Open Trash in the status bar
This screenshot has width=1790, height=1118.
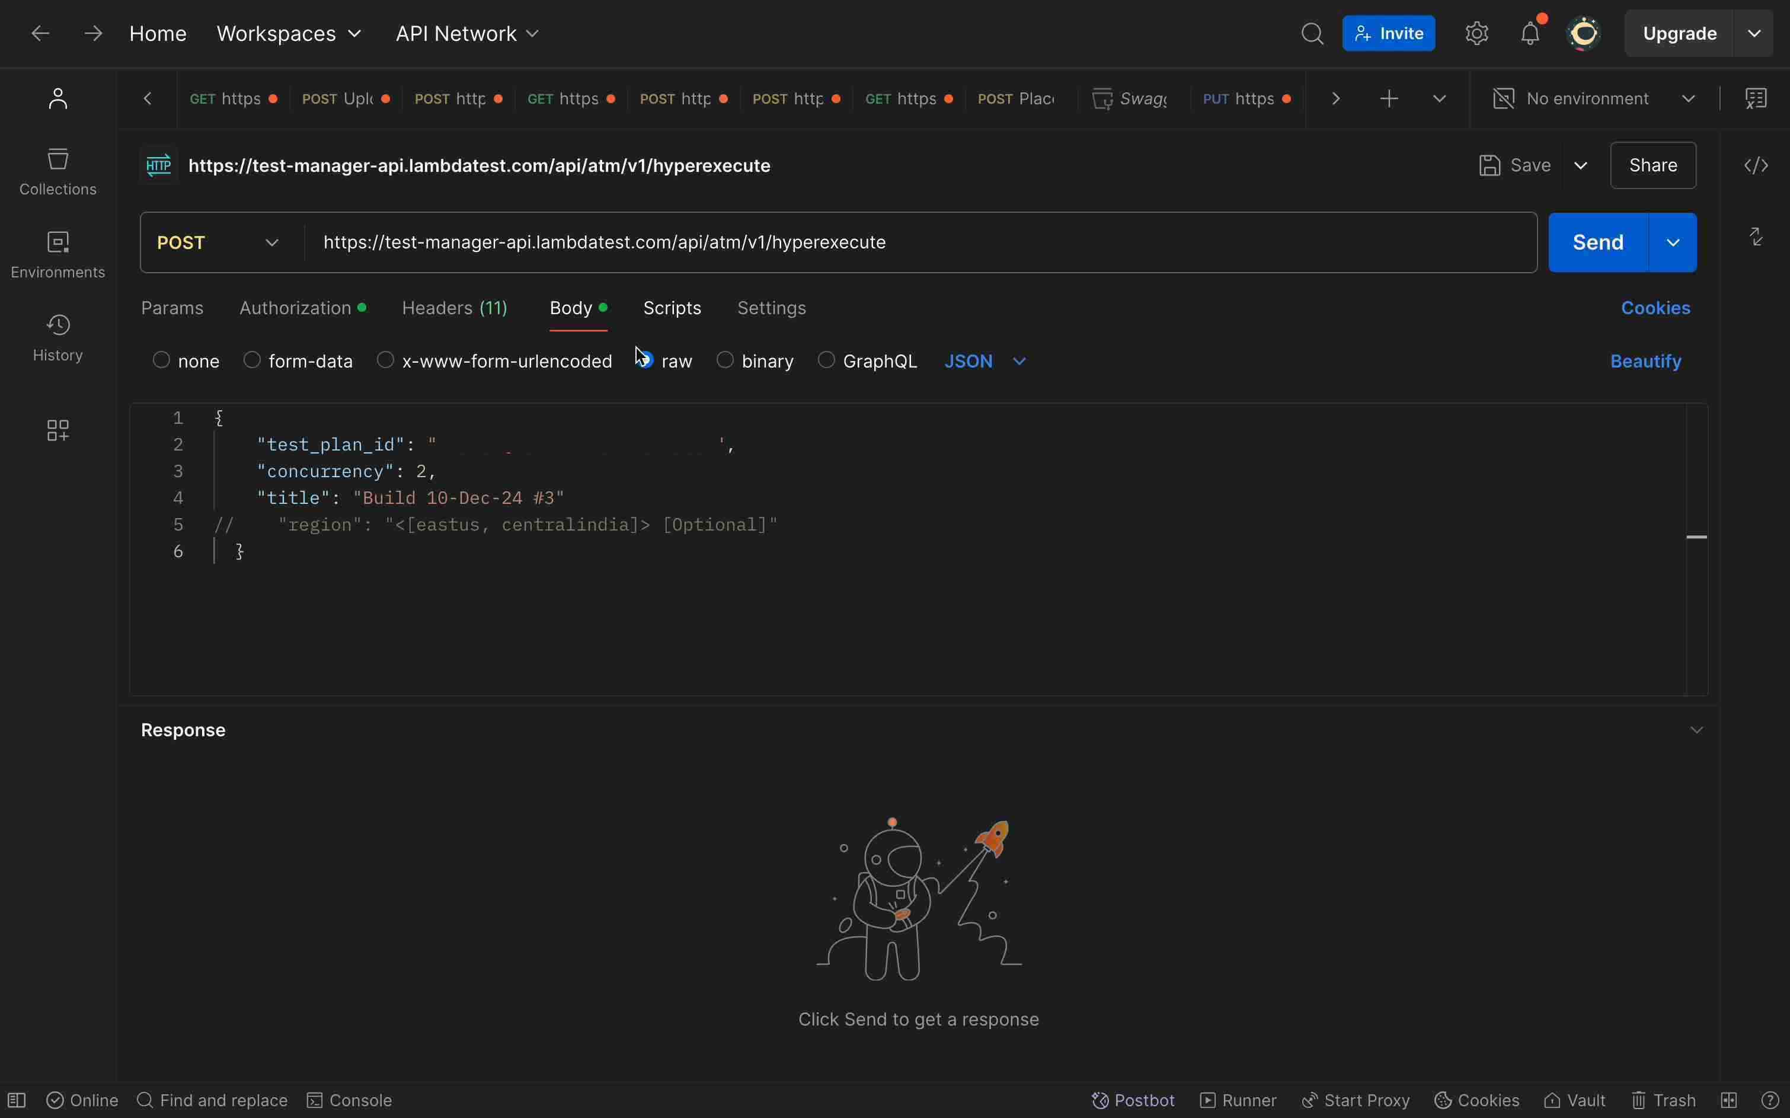[x=1663, y=1100]
